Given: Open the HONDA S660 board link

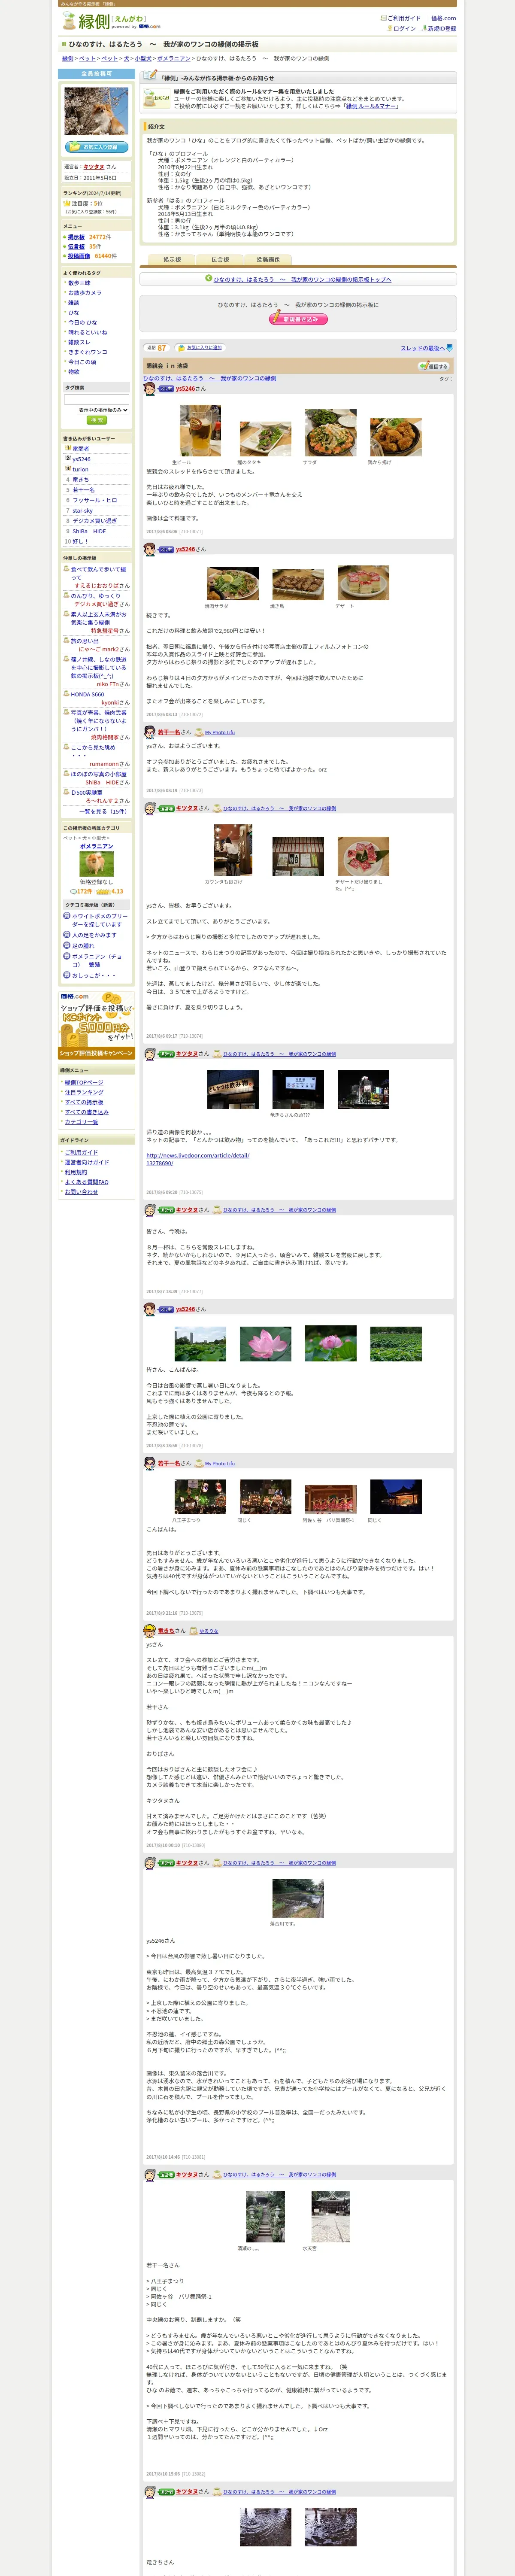Looking at the screenshot, I should (x=87, y=694).
